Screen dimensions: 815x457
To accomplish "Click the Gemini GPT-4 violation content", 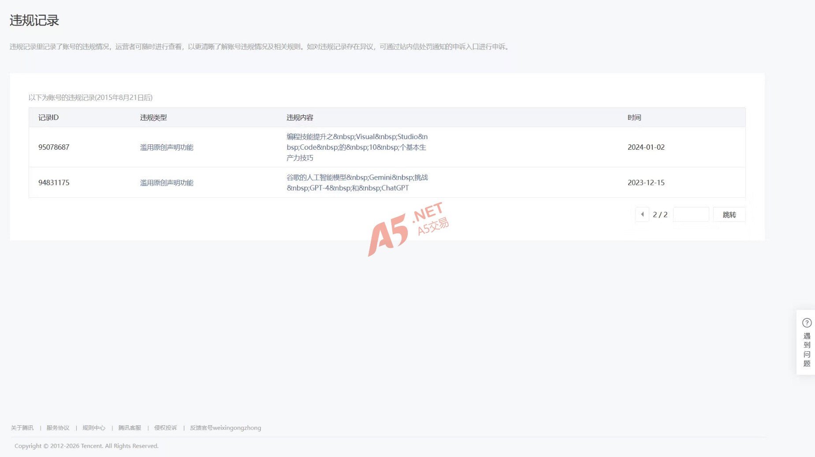I will tap(357, 183).
